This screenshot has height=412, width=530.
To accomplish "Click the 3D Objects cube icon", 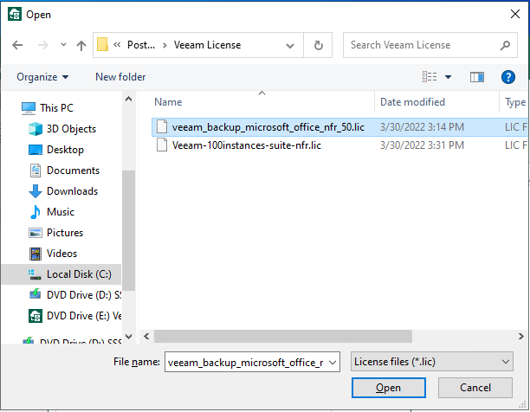I will pyautogui.click(x=36, y=129).
